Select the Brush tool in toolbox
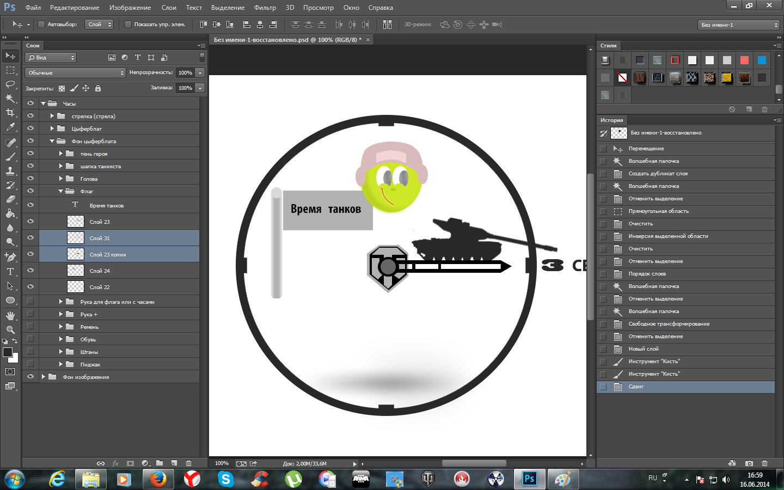 (x=10, y=157)
